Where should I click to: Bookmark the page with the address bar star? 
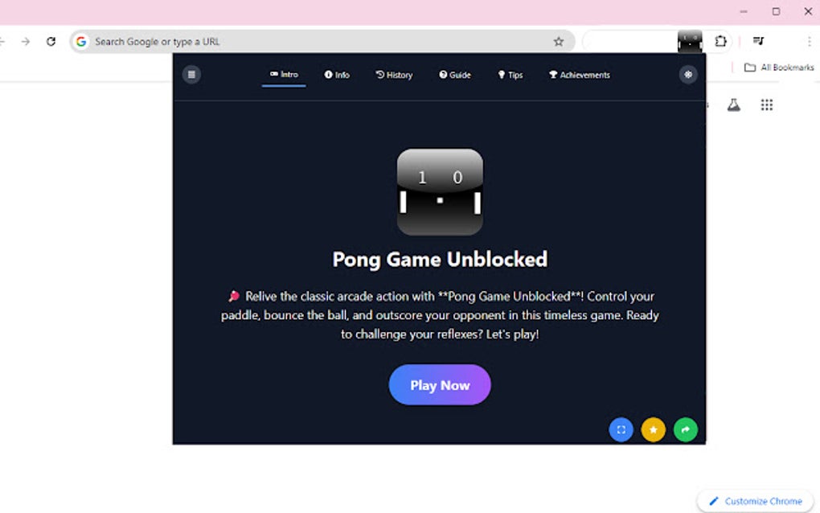point(558,41)
